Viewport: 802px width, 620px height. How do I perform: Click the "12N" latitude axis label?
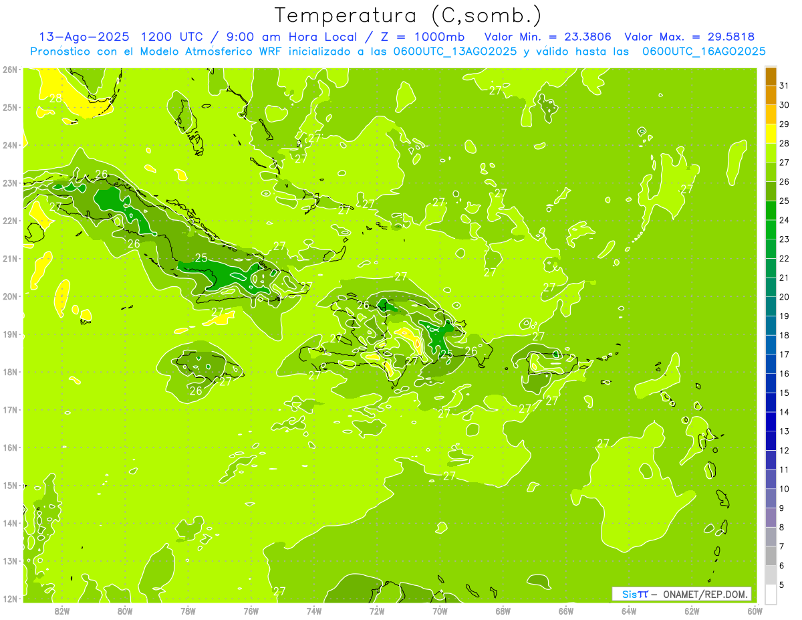coord(10,599)
